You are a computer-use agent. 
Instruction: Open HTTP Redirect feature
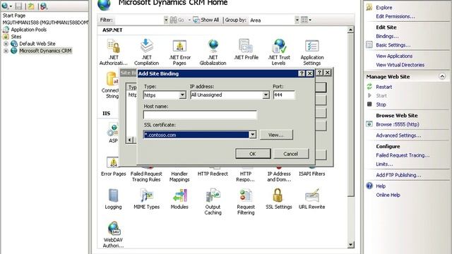(x=213, y=174)
